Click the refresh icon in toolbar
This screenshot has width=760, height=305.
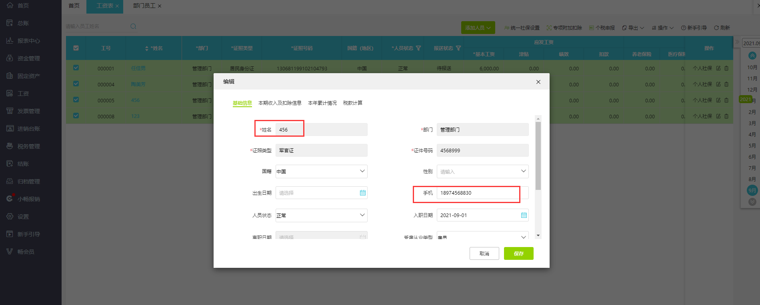click(x=716, y=28)
